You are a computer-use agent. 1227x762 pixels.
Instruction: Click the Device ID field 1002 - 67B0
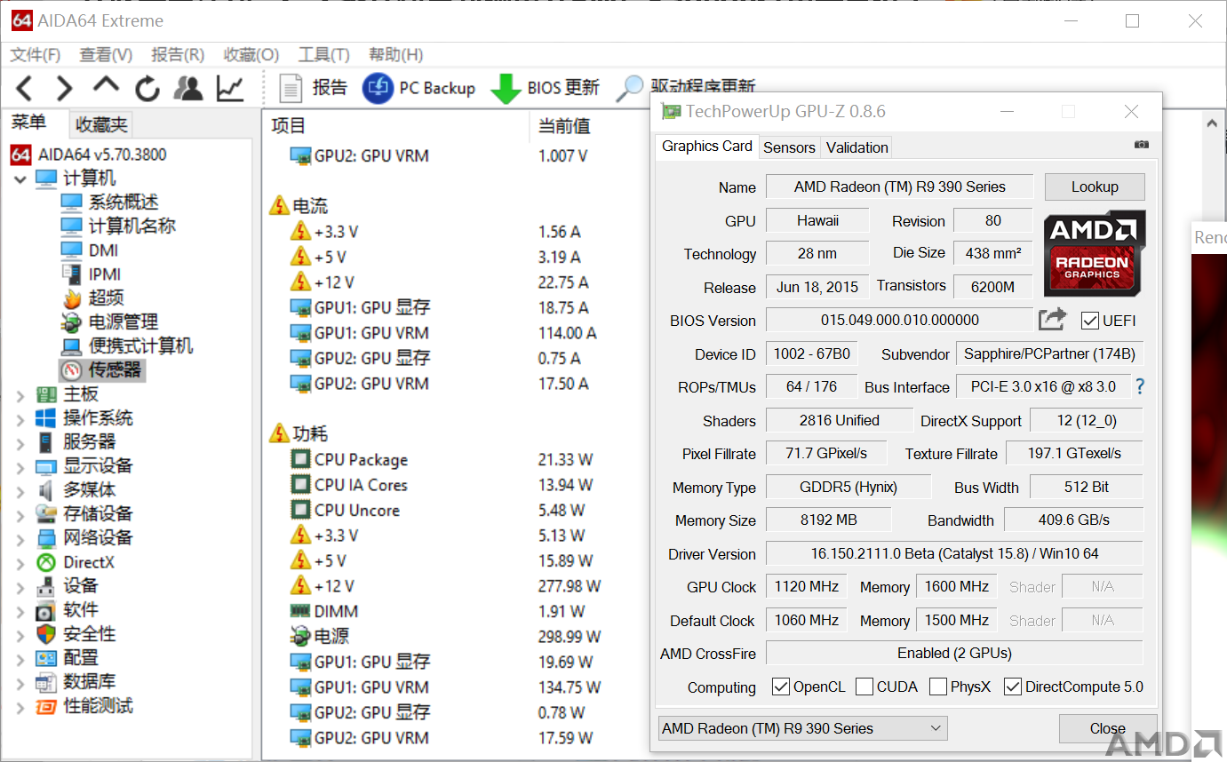tap(811, 353)
